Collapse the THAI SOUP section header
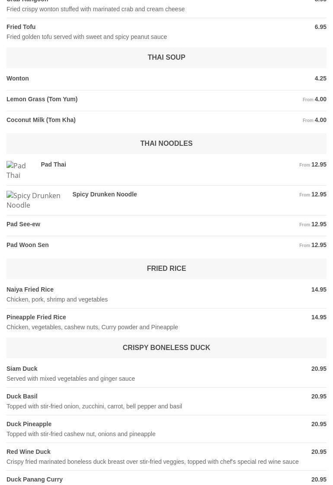Screen dimensions: 333x485 point(166,58)
